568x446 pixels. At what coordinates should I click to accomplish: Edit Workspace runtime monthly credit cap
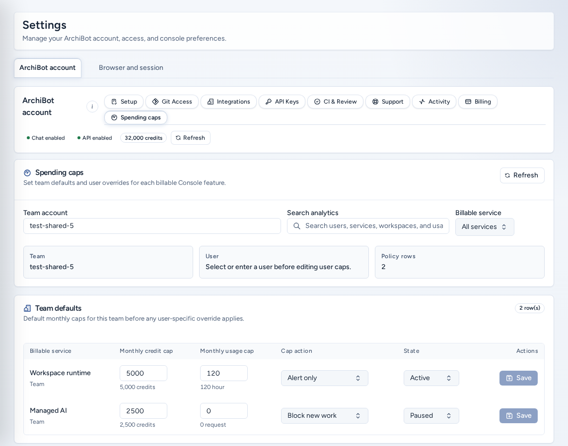pyautogui.click(x=143, y=373)
